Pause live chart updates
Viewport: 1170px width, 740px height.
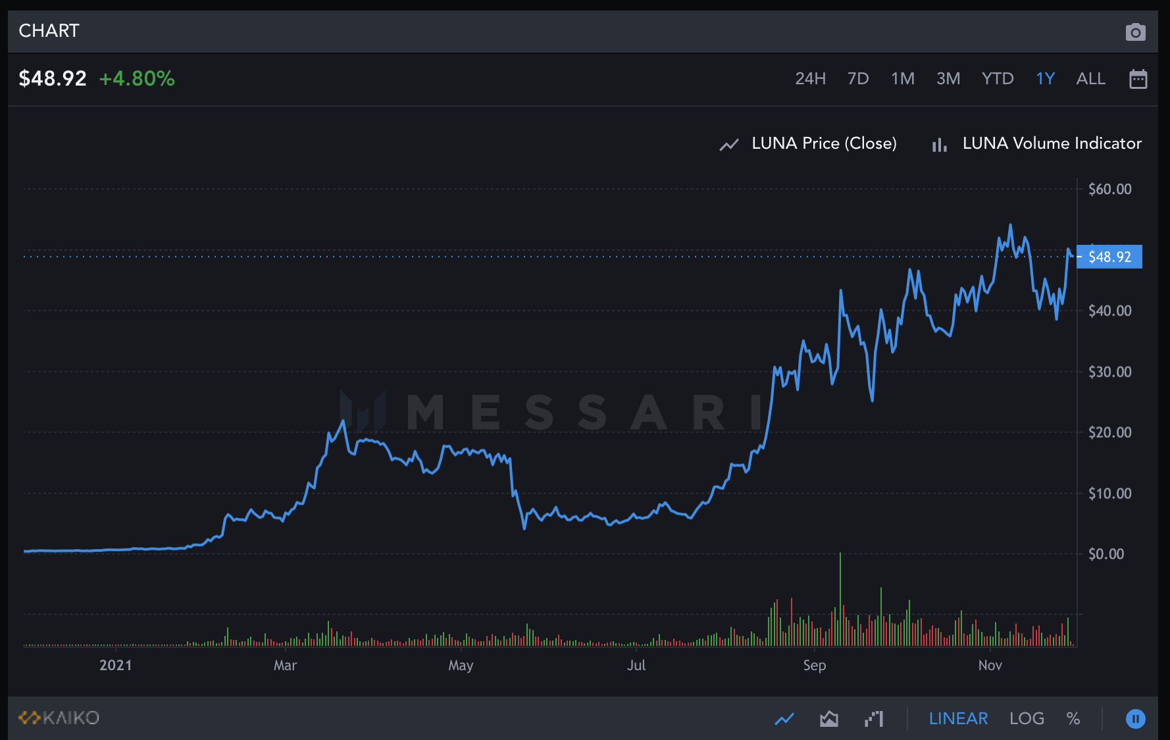tap(1135, 719)
